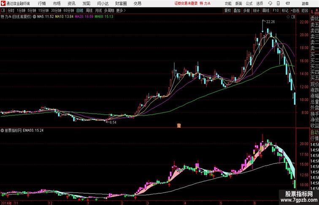Screen dimensions: 319x205
Task: Click the 多股 toolbar button
Action: 246,11
